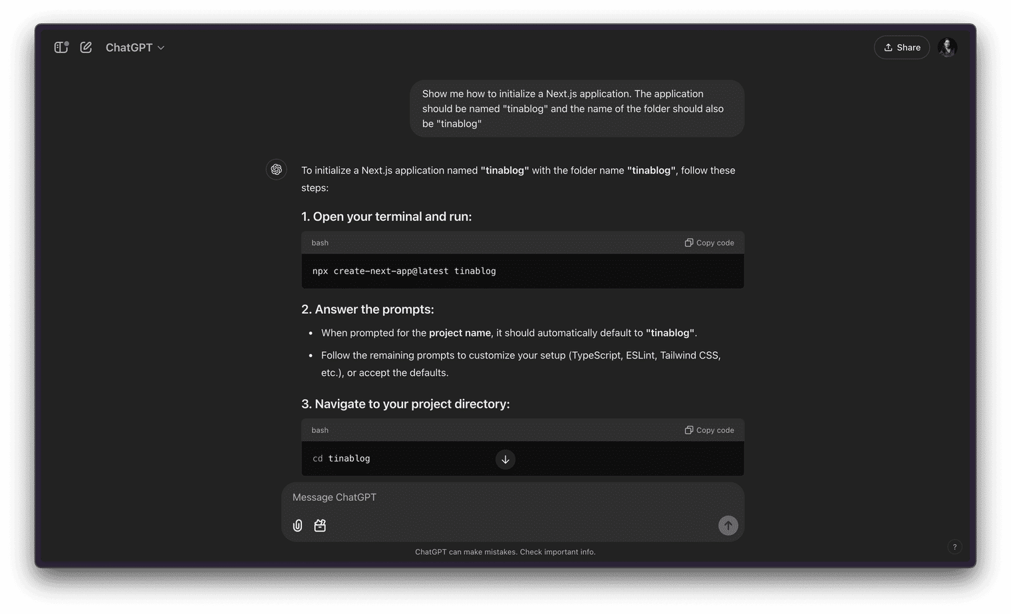This screenshot has height=614, width=1011.
Task: Click the bash label above cd tinablog
Action: coord(320,430)
